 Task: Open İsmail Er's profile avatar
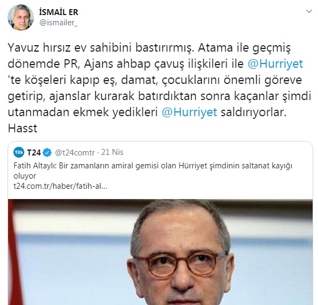20,17
